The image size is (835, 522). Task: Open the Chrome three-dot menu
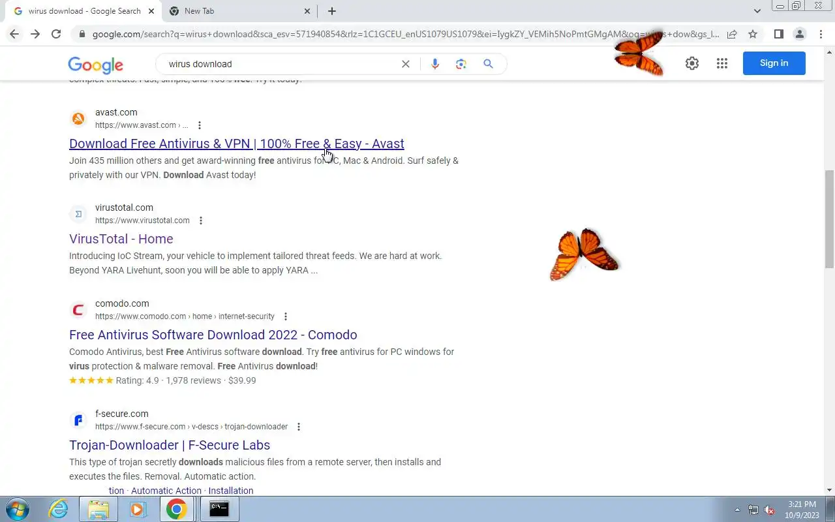pyautogui.click(x=821, y=34)
